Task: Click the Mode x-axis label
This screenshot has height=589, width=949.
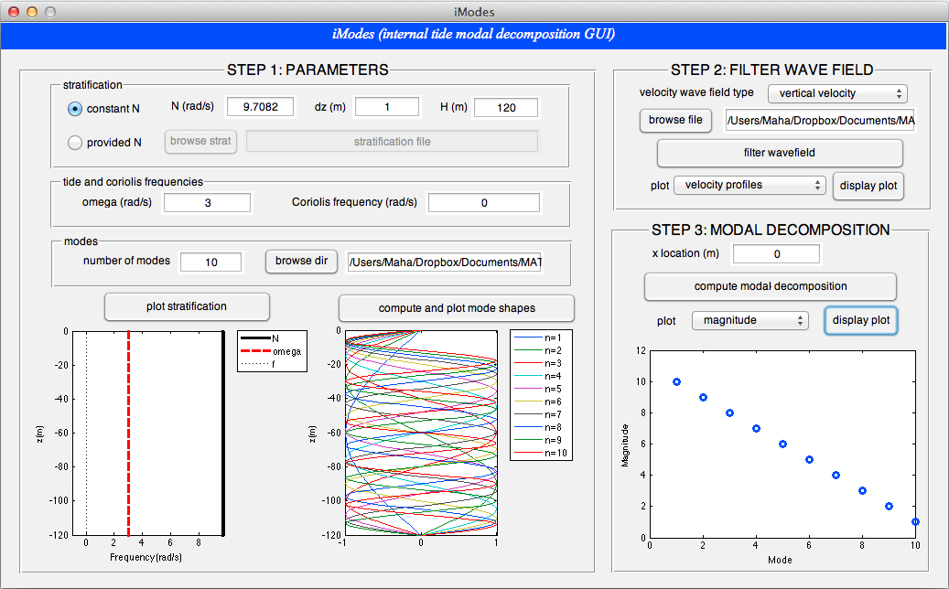Action: [780, 560]
